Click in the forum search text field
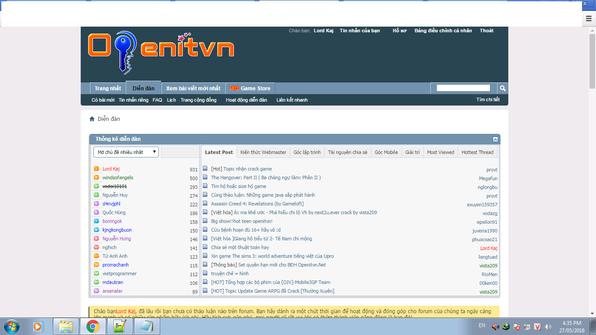The height and width of the screenshot is (335, 596). (463, 88)
